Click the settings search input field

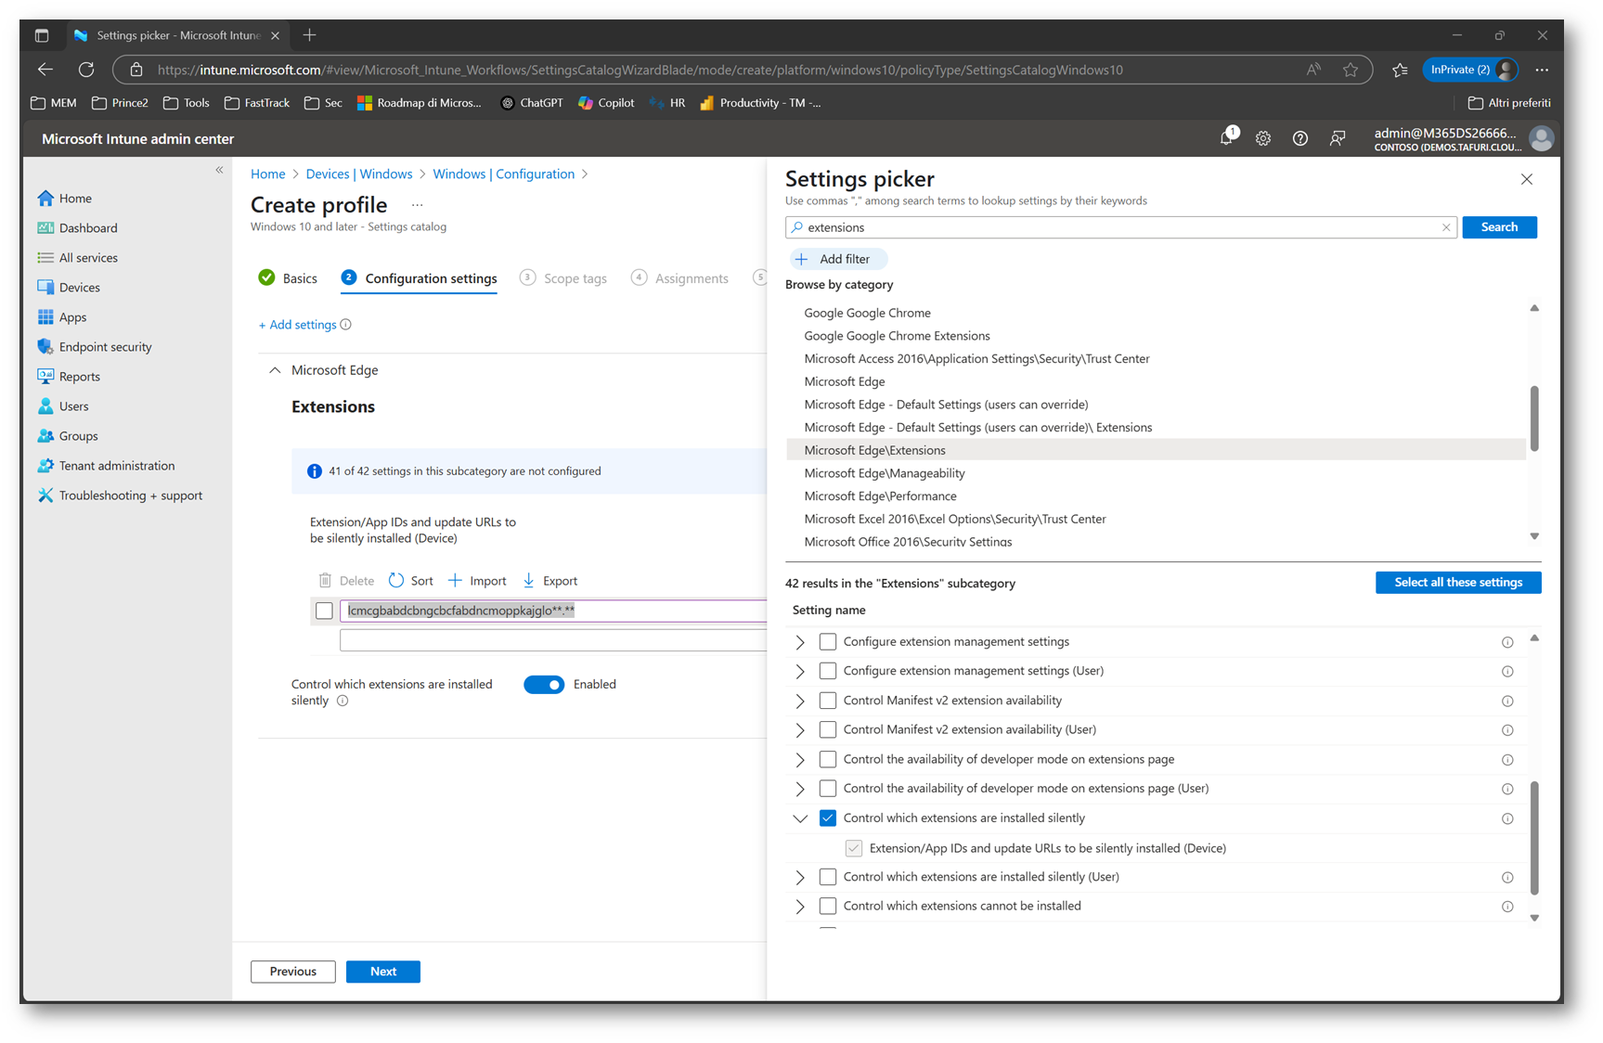pyautogui.click(x=1120, y=227)
